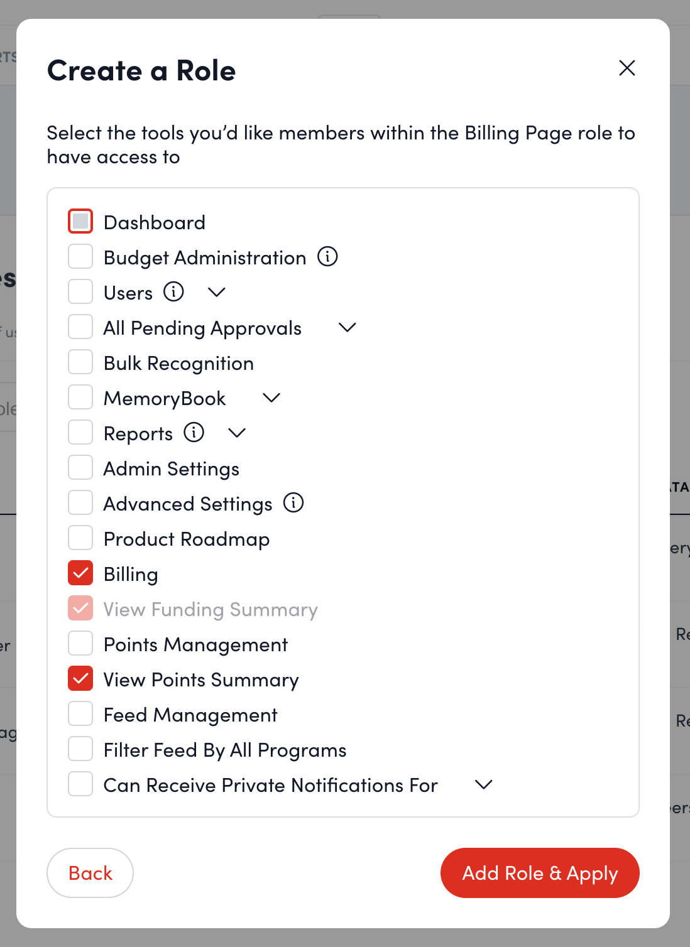
Task: Close the Create a Role dialog
Action: 627,68
